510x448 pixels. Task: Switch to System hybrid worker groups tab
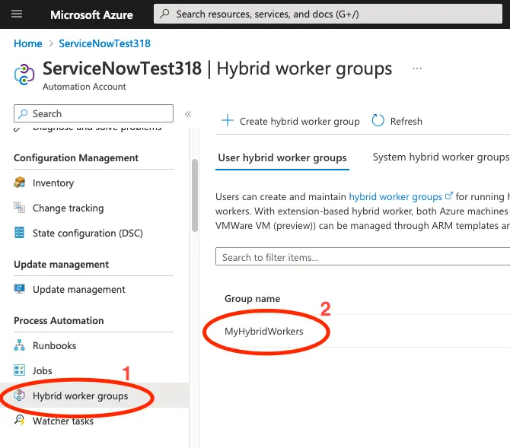(x=441, y=157)
